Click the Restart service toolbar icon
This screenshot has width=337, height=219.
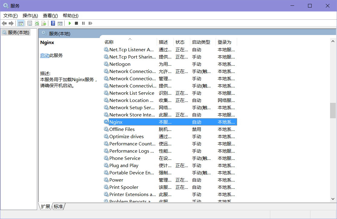[x=90, y=23]
